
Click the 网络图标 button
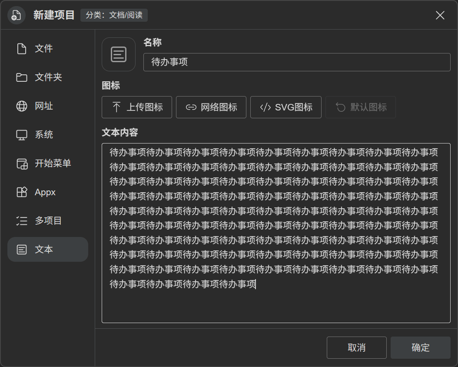[x=211, y=107]
